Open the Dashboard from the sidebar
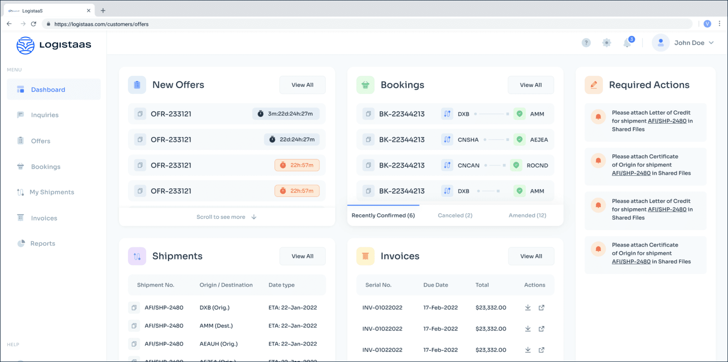 [x=21, y=89]
